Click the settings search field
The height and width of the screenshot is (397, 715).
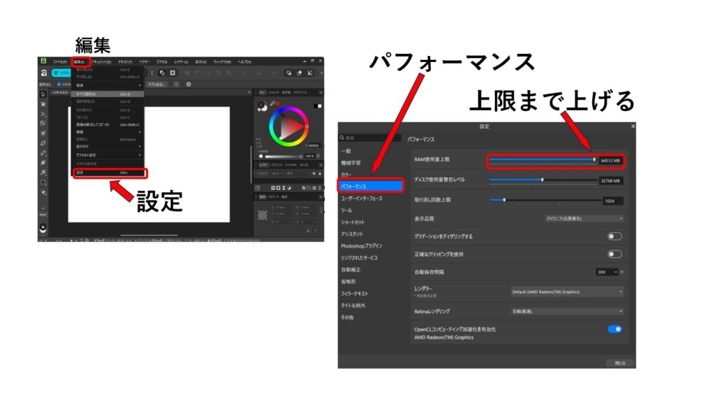370,137
